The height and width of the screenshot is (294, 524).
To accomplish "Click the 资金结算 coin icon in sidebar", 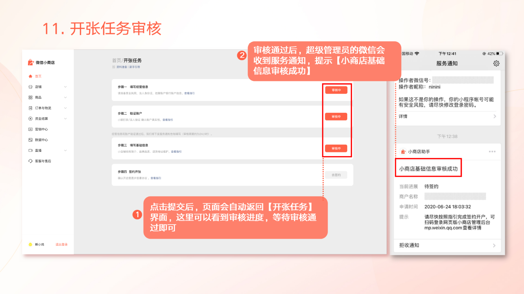I will click(30, 119).
